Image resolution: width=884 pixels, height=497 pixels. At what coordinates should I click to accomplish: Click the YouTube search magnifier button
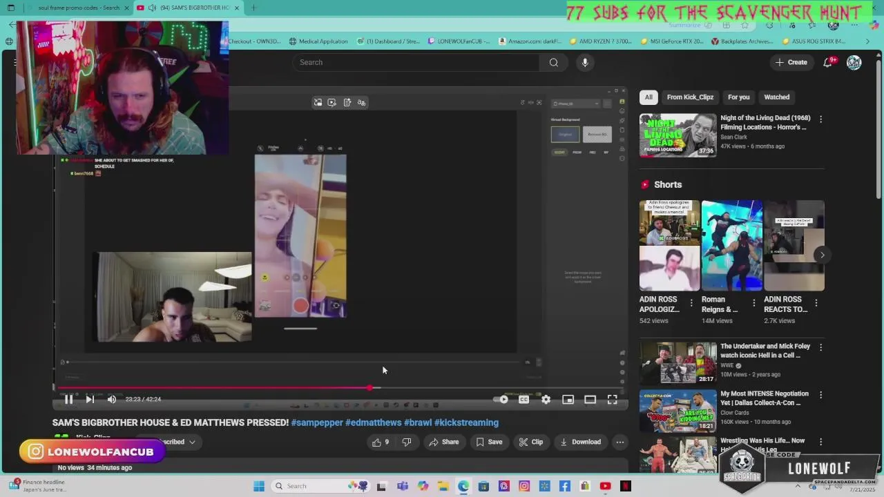(553, 62)
